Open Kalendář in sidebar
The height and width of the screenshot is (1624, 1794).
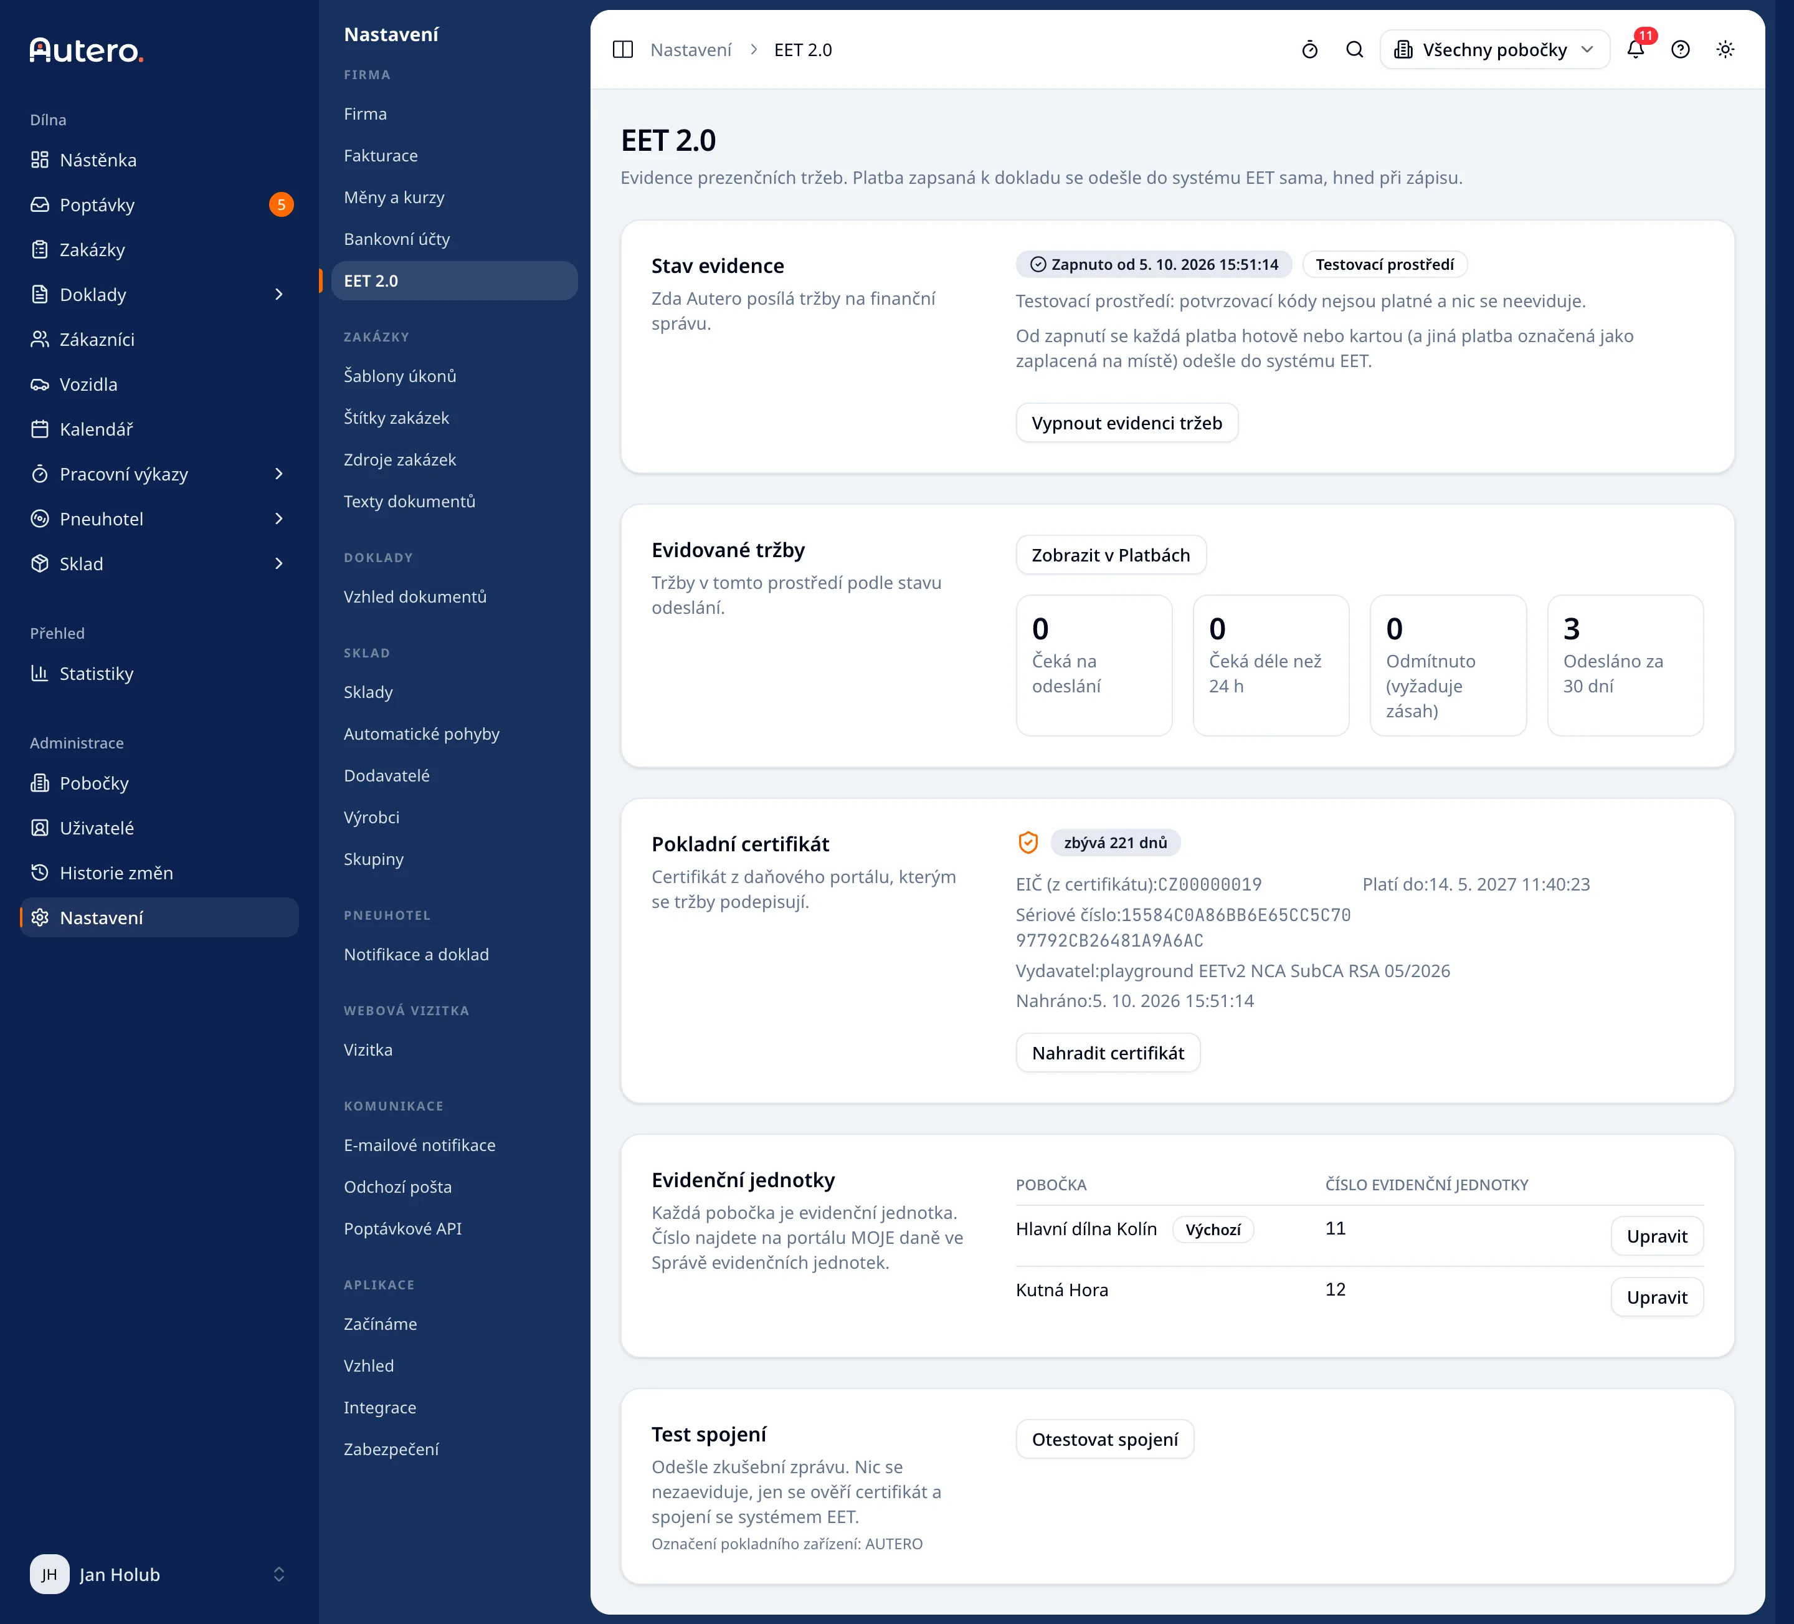[159, 429]
